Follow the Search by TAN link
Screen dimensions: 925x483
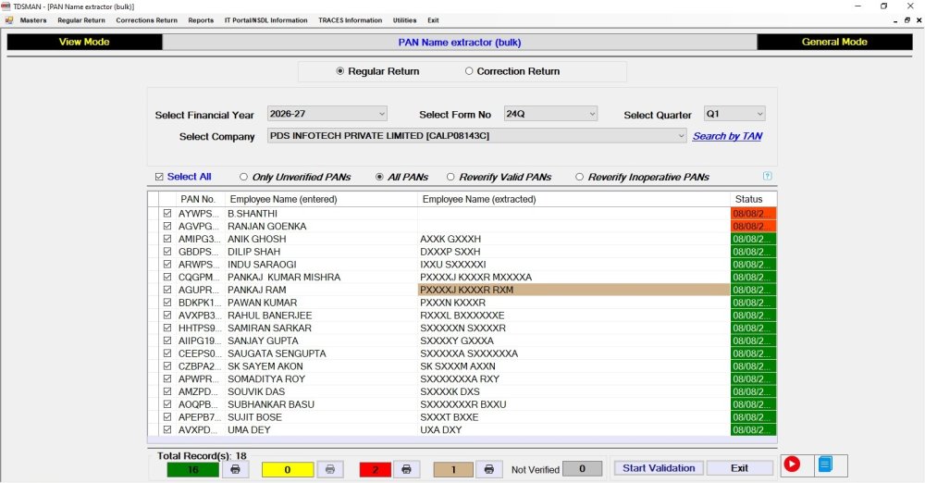[727, 136]
